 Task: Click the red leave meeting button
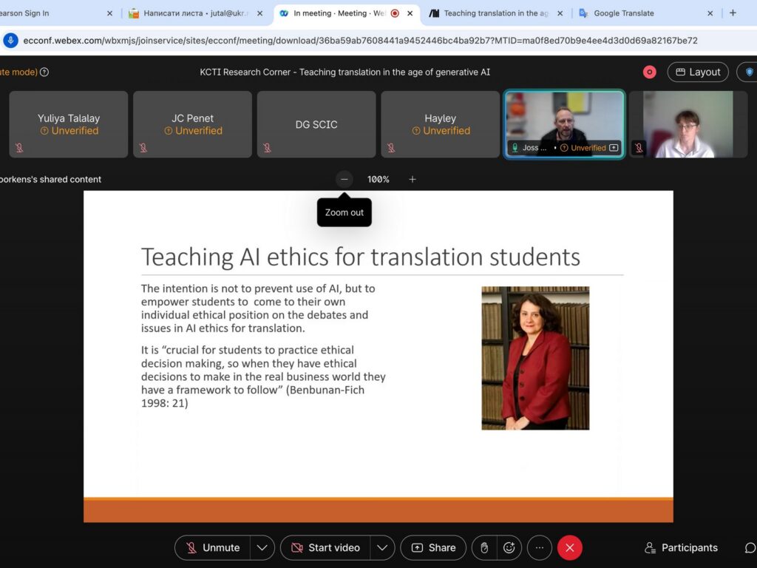(x=570, y=548)
